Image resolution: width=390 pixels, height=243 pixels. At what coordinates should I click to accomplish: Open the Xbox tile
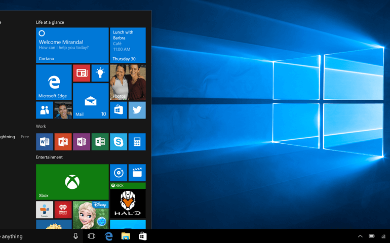pos(72,182)
